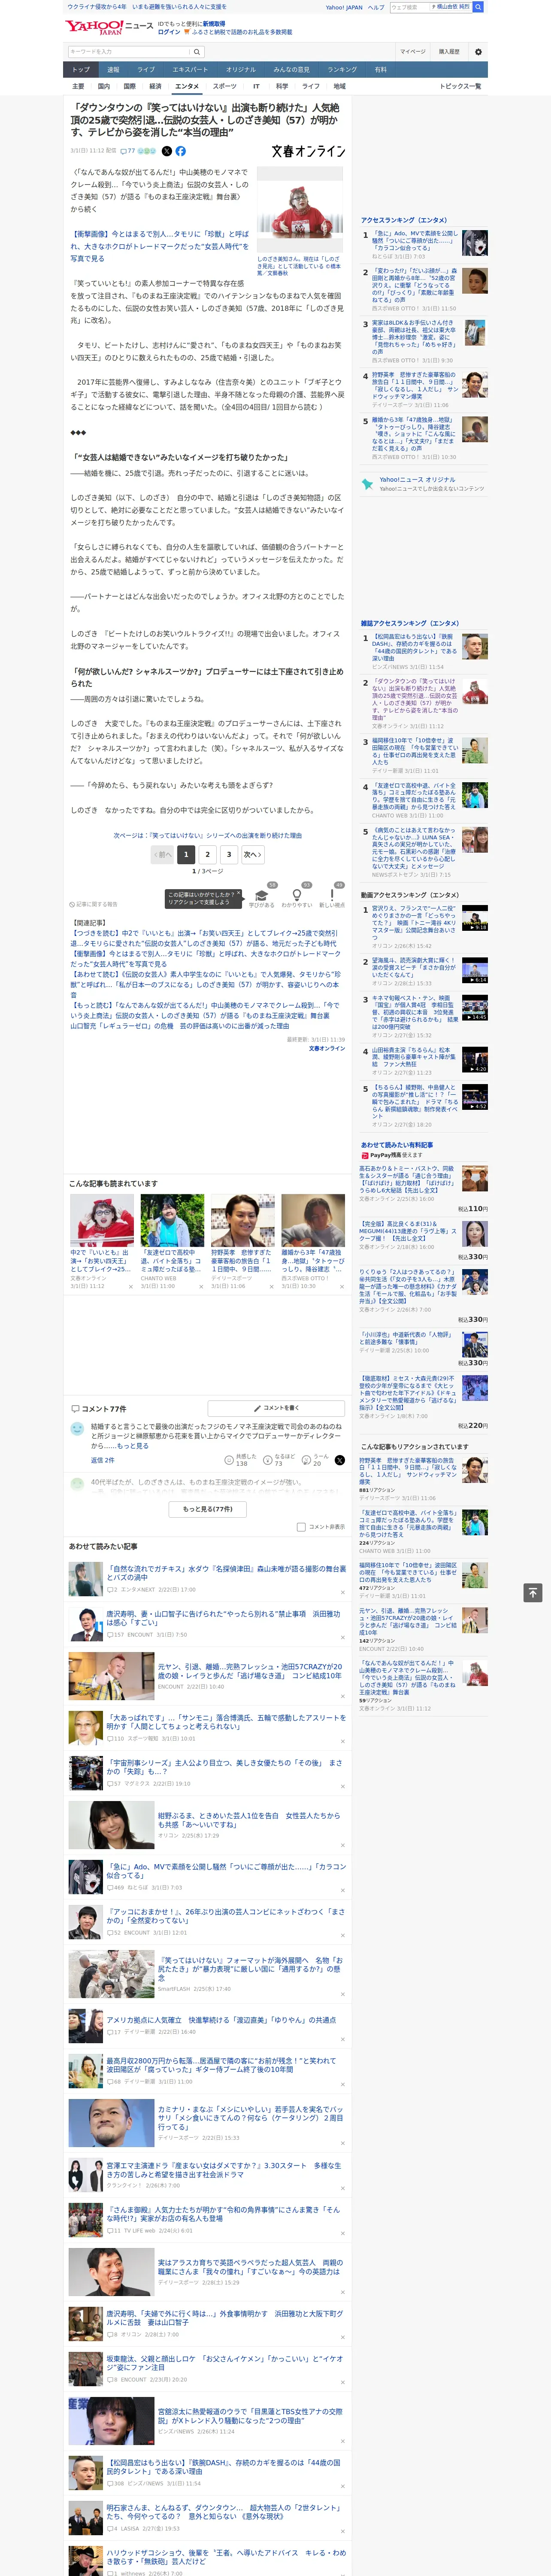
Task: Click the 新しい視点 exclamation reaction
Action: (332, 895)
